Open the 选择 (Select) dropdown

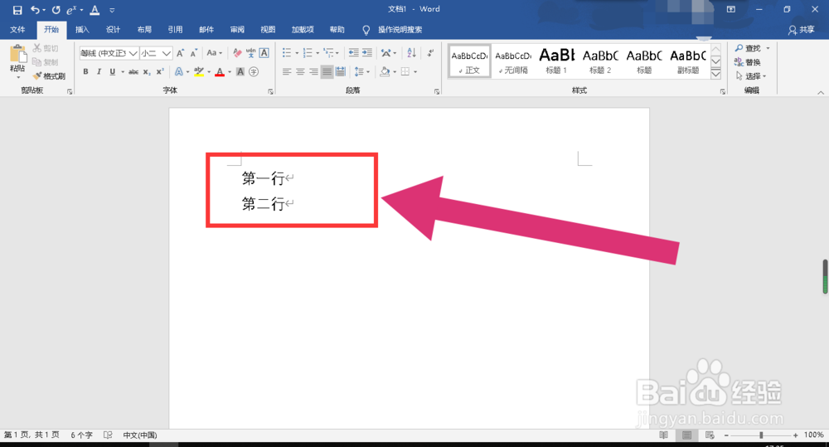[x=751, y=76]
